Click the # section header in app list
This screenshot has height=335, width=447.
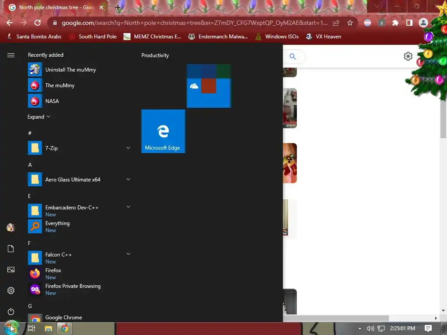pos(30,133)
